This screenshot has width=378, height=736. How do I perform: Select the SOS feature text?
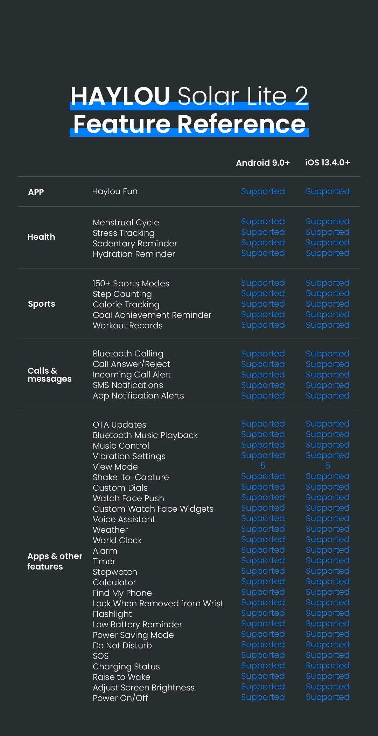pyautogui.click(x=101, y=656)
